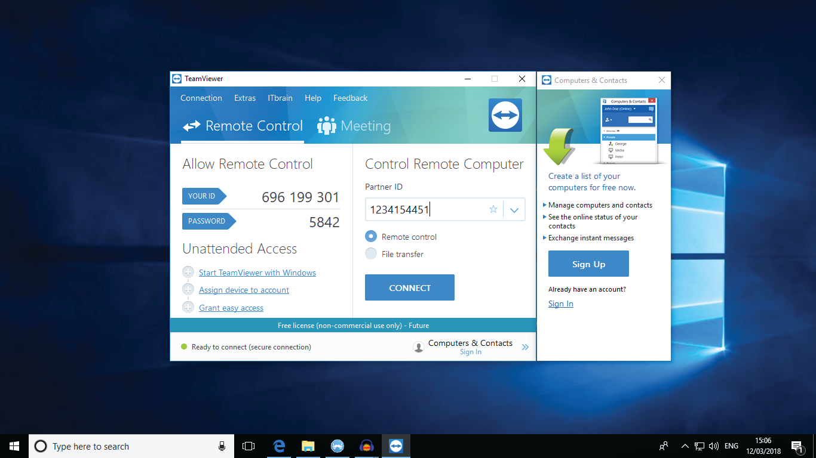Open the Feedback menu
This screenshot has height=458, width=816.
[351, 98]
